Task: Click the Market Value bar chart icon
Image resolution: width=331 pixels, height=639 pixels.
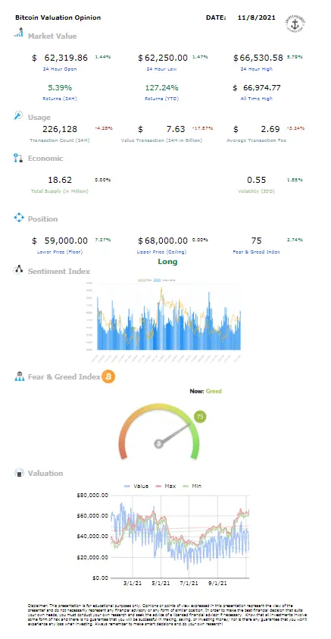Action: click(x=18, y=33)
